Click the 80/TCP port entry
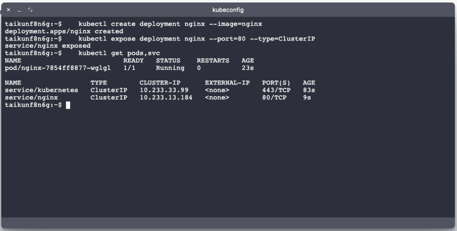 click(274, 97)
